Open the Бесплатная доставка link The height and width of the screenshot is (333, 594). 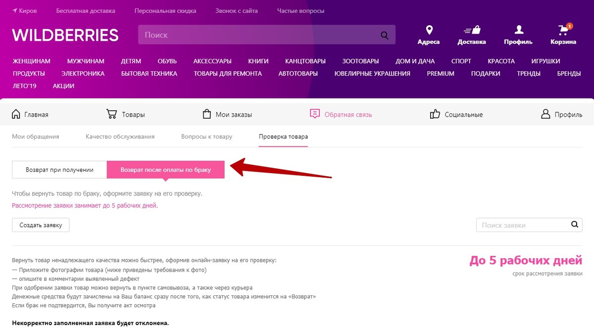coord(86,11)
